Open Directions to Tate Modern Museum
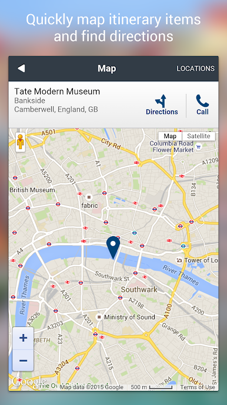Image resolution: width=227 pixels, height=405 pixels. pyautogui.click(x=162, y=105)
